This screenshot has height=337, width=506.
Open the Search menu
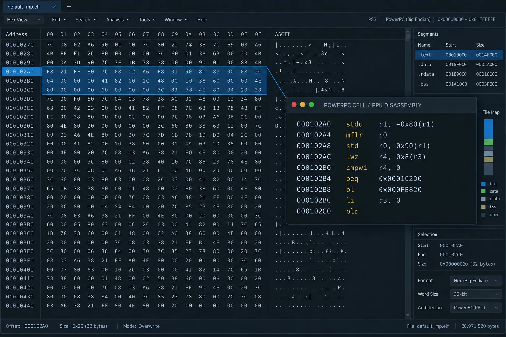(86, 20)
